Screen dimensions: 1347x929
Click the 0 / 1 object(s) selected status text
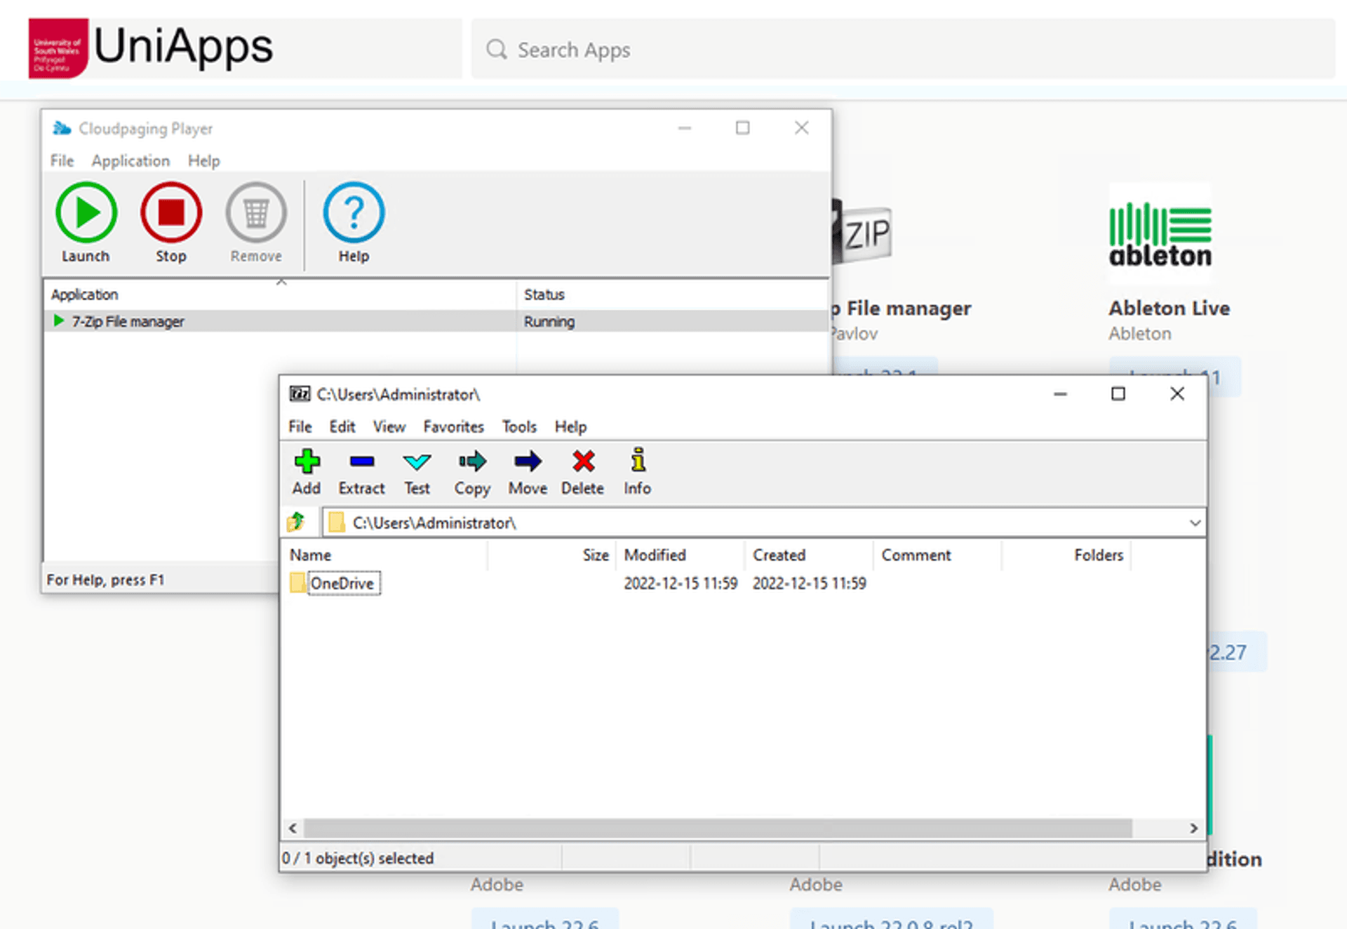pos(358,858)
